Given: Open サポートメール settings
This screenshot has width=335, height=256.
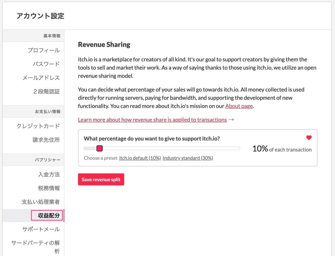Looking at the screenshot, I should (x=41, y=229).
